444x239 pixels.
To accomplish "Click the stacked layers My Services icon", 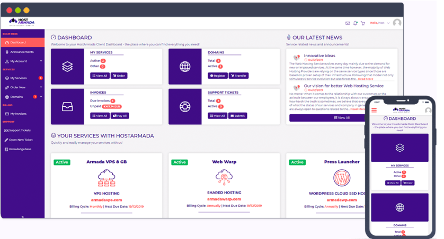I will [67, 67].
